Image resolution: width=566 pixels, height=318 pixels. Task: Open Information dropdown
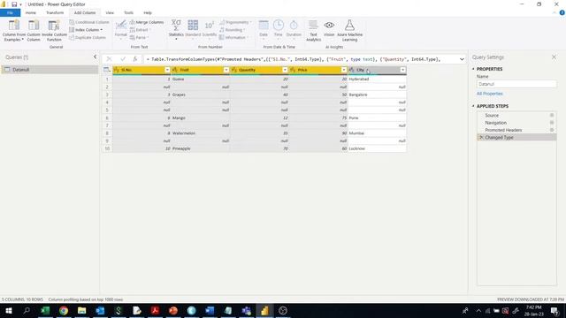pos(233,37)
